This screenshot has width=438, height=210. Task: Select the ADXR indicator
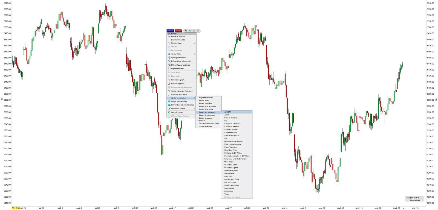click(237, 115)
